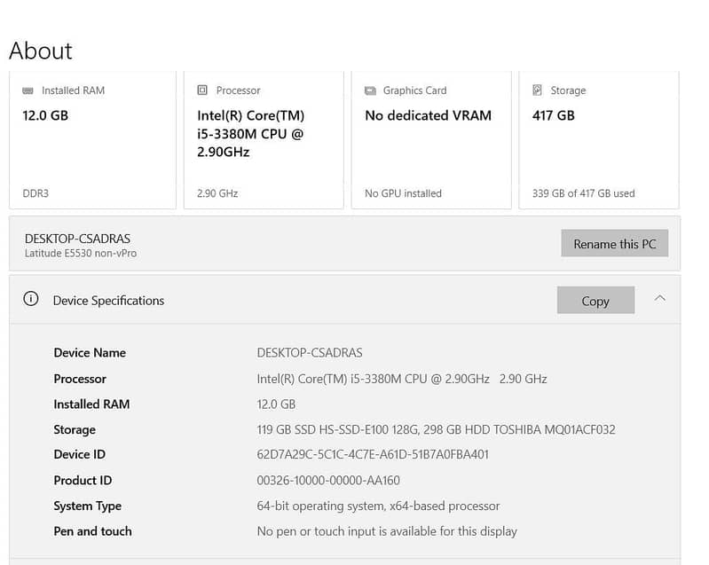The image size is (709, 565).
Task: Select the 2.90 GHz text in Processor card footer
Action: tap(217, 193)
